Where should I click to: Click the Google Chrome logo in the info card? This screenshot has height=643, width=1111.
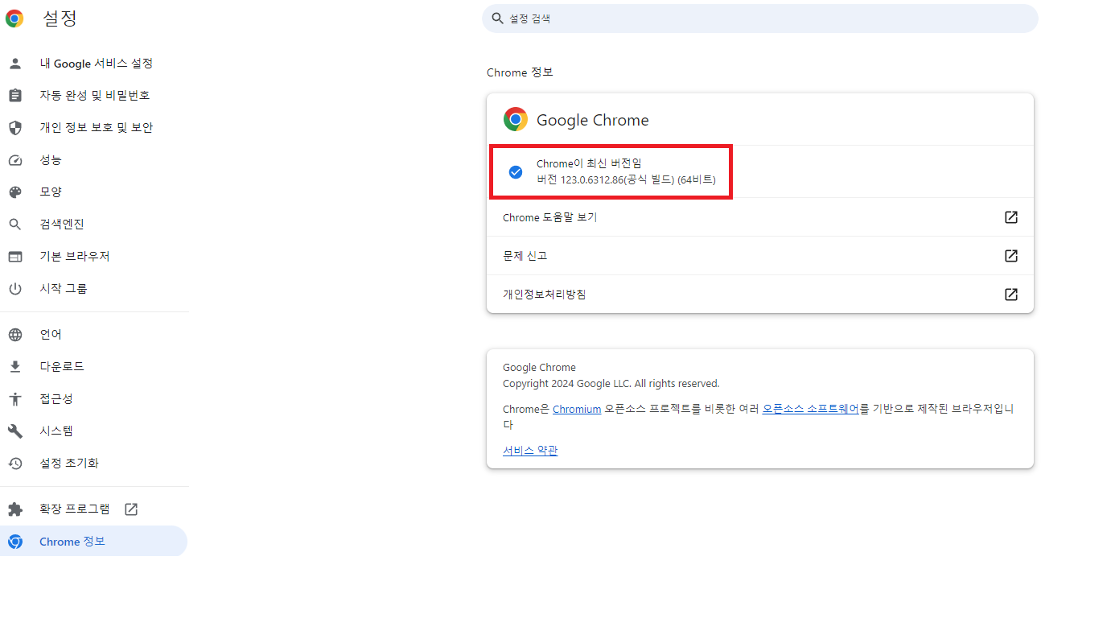coord(516,120)
